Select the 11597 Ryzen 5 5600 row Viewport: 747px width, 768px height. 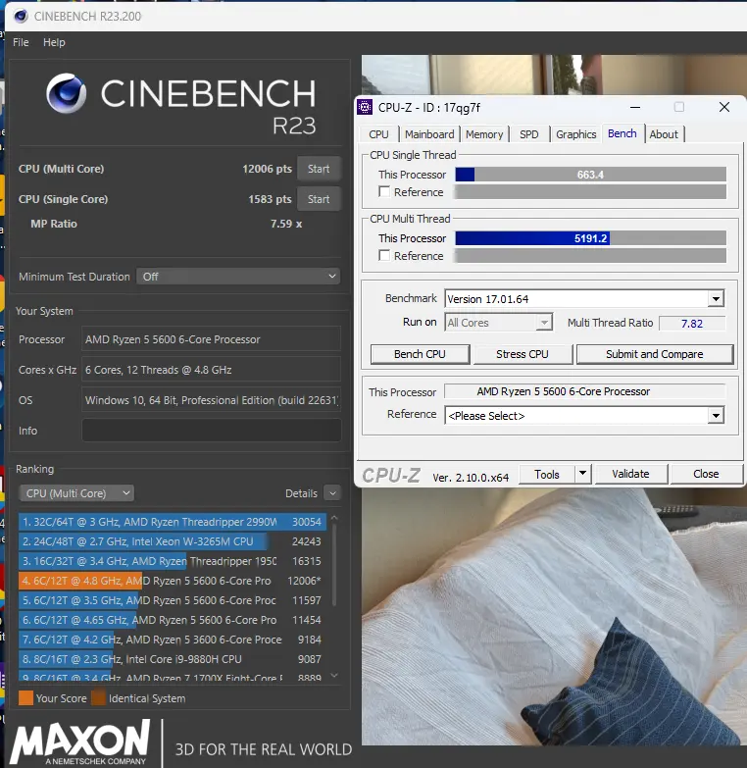pos(173,600)
